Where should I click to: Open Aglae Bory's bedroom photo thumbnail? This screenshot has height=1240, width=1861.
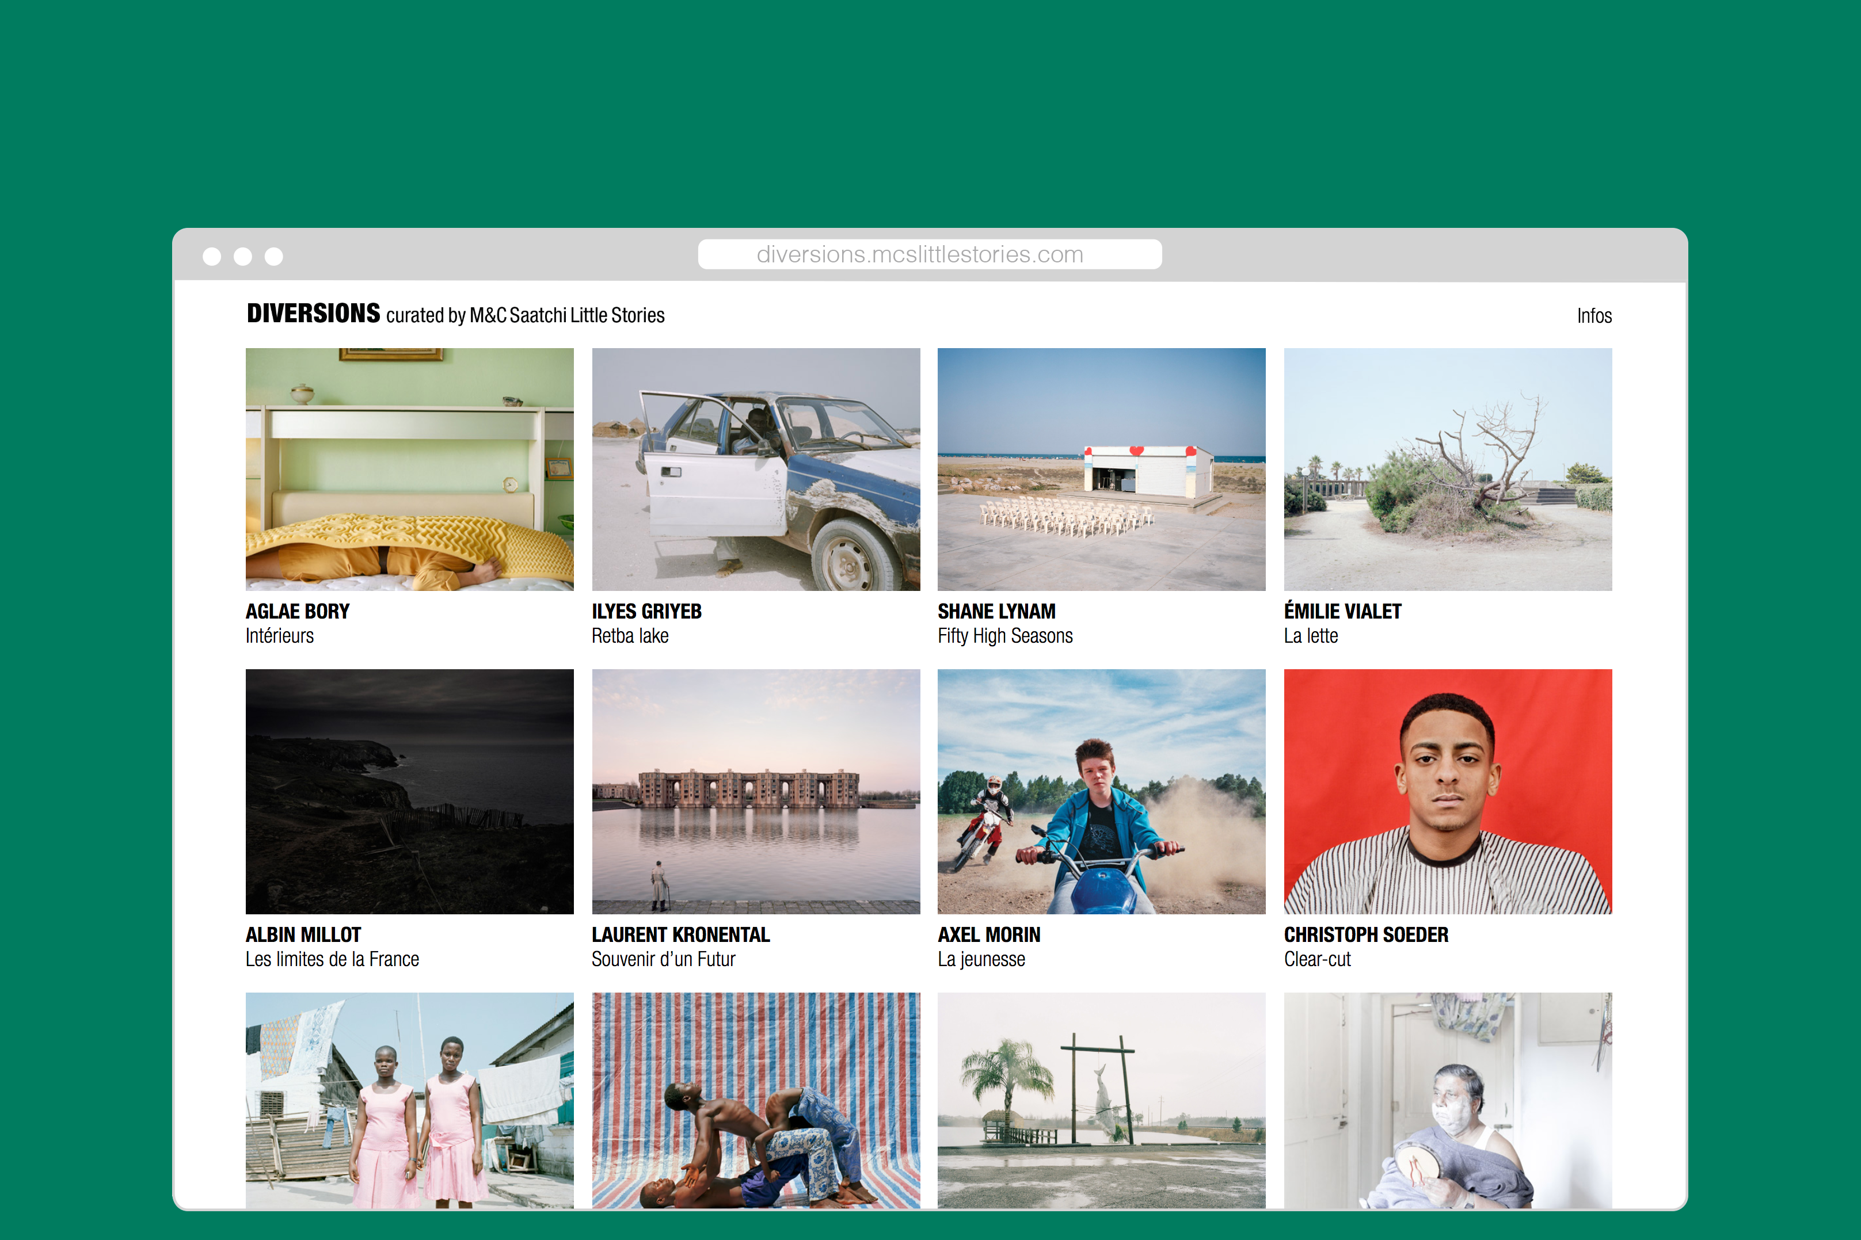409,469
